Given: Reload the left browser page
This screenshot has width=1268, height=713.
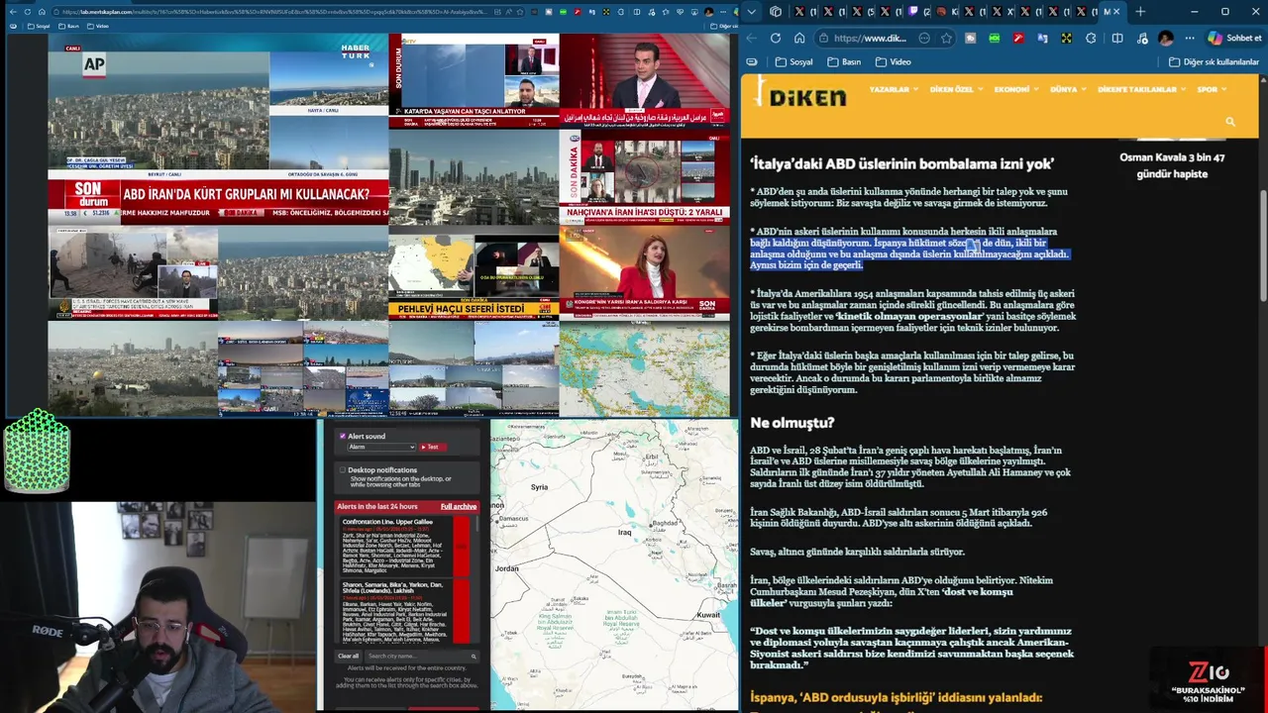Looking at the screenshot, I should click(x=28, y=12).
